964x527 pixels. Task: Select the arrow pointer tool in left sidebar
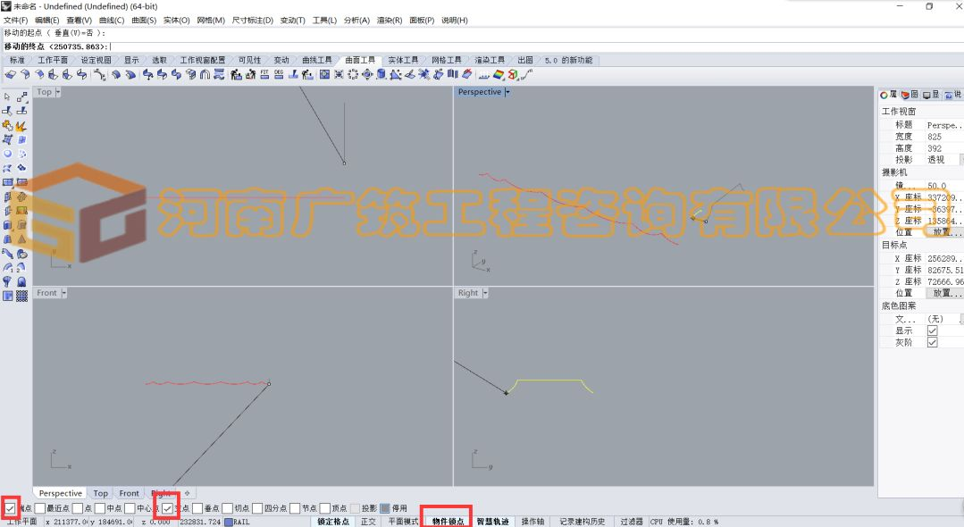(x=7, y=97)
